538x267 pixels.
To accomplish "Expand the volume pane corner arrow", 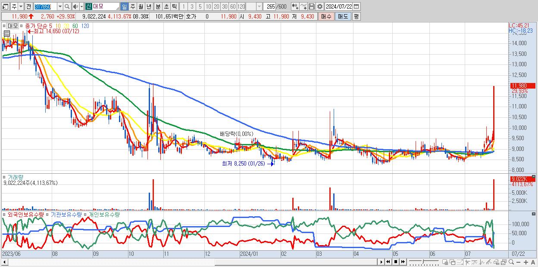I will (x=534, y=176).
